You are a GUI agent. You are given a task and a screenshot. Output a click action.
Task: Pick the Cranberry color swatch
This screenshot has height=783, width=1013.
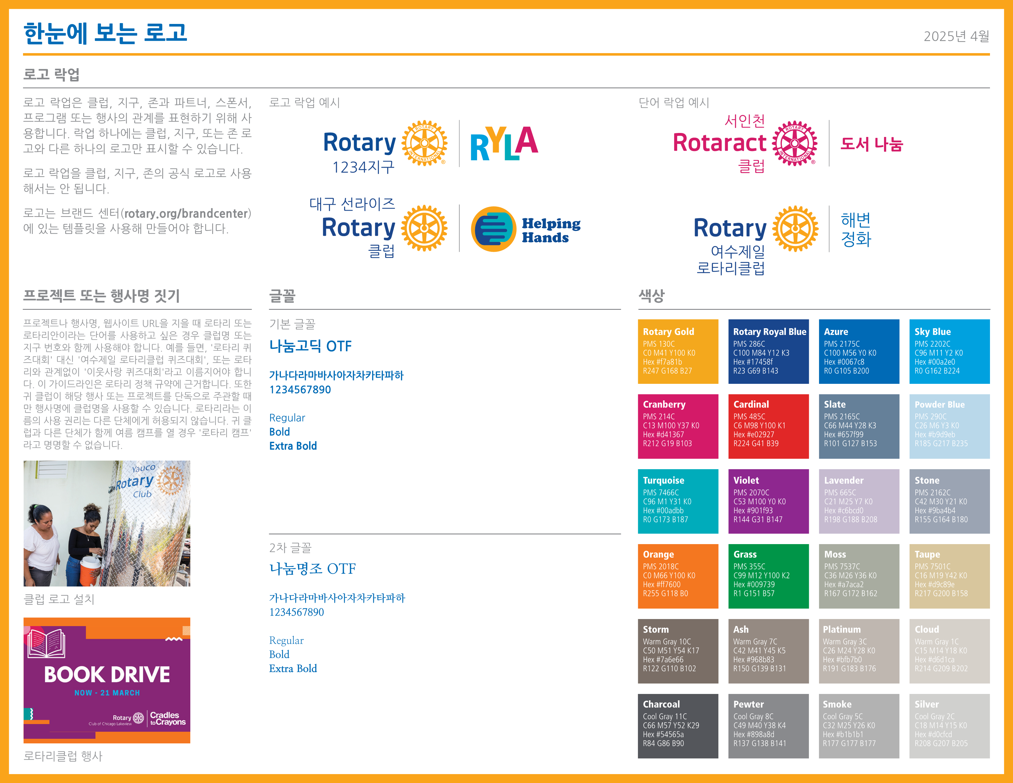[678, 426]
